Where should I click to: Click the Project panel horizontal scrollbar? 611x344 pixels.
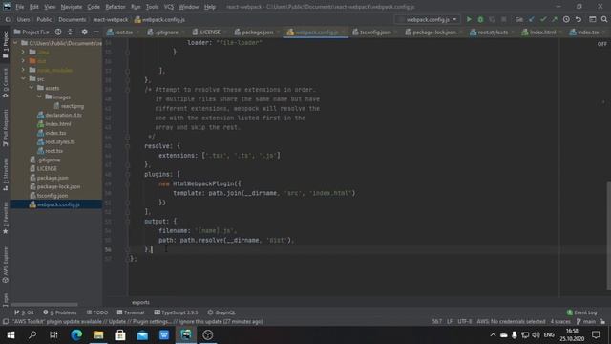coord(44,304)
